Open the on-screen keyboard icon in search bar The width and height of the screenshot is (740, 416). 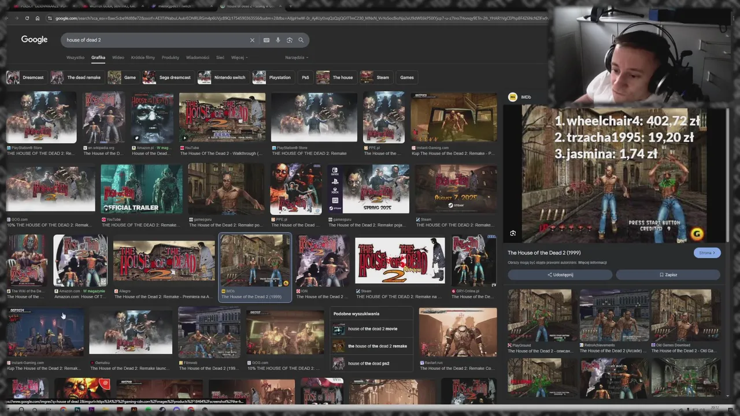click(x=266, y=40)
